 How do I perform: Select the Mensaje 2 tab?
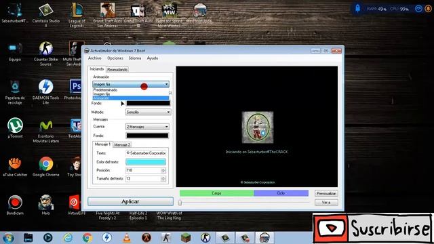point(122,144)
